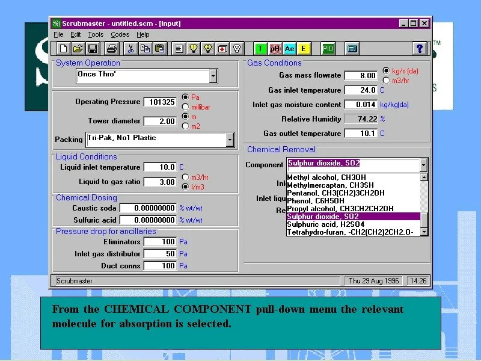Viewport: 481px width, 361px height.
Task: Click the Gas mass flowrate field
Action: pyautogui.click(x=361, y=76)
